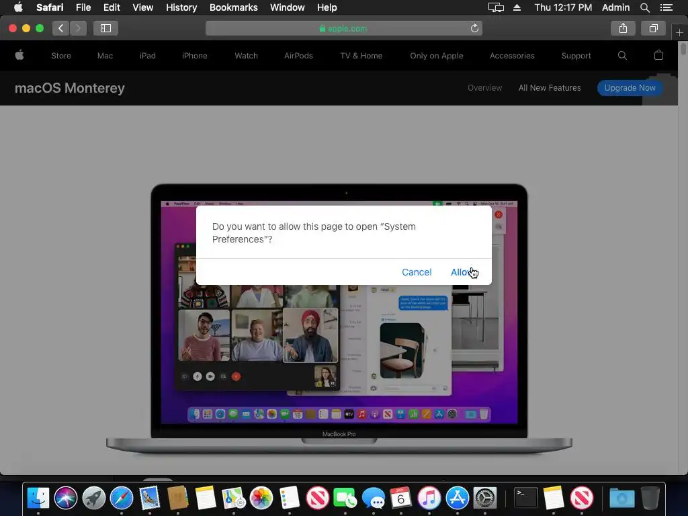The width and height of the screenshot is (688, 516).
Task: Launch Siri from the Dock
Action: pos(66,499)
